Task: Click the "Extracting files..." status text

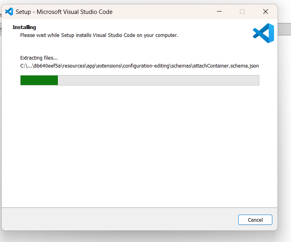Action: point(39,58)
